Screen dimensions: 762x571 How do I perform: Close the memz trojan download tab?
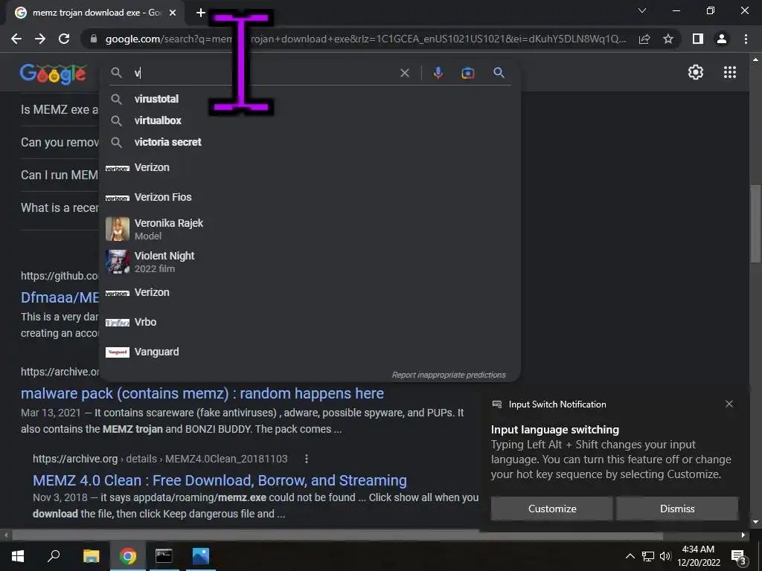pos(173,13)
